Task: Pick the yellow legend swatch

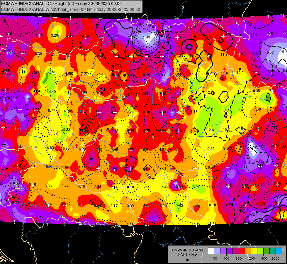Action: (254, 251)
